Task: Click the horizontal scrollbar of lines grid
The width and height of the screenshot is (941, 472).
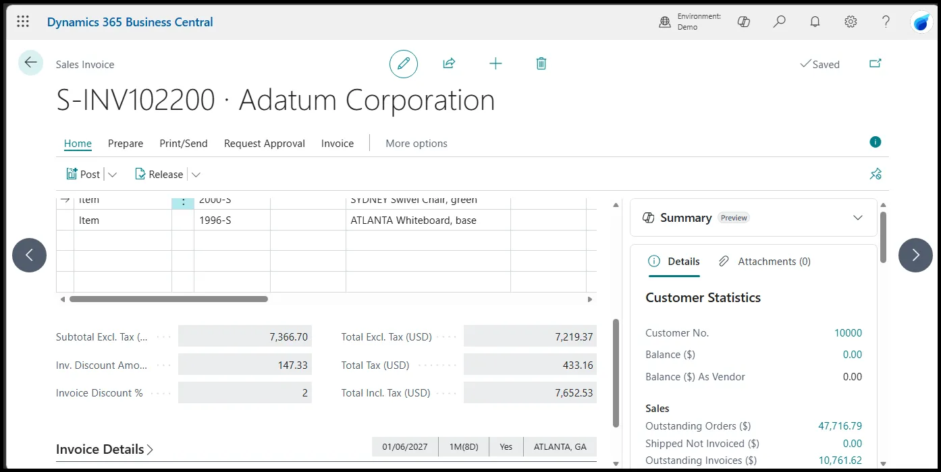Action: click(x=169, y=299)
